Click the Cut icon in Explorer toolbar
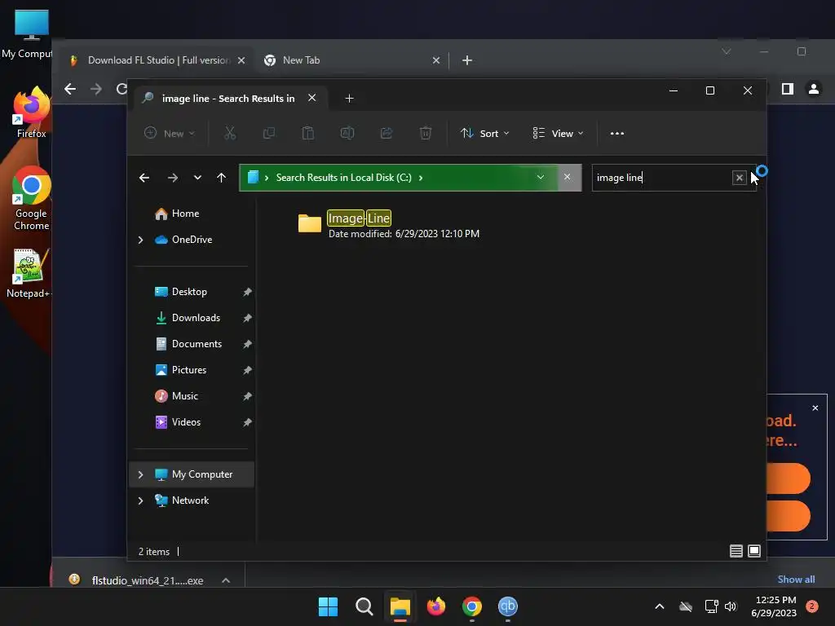Screen dimensions: 835x626 coord(229,133)
